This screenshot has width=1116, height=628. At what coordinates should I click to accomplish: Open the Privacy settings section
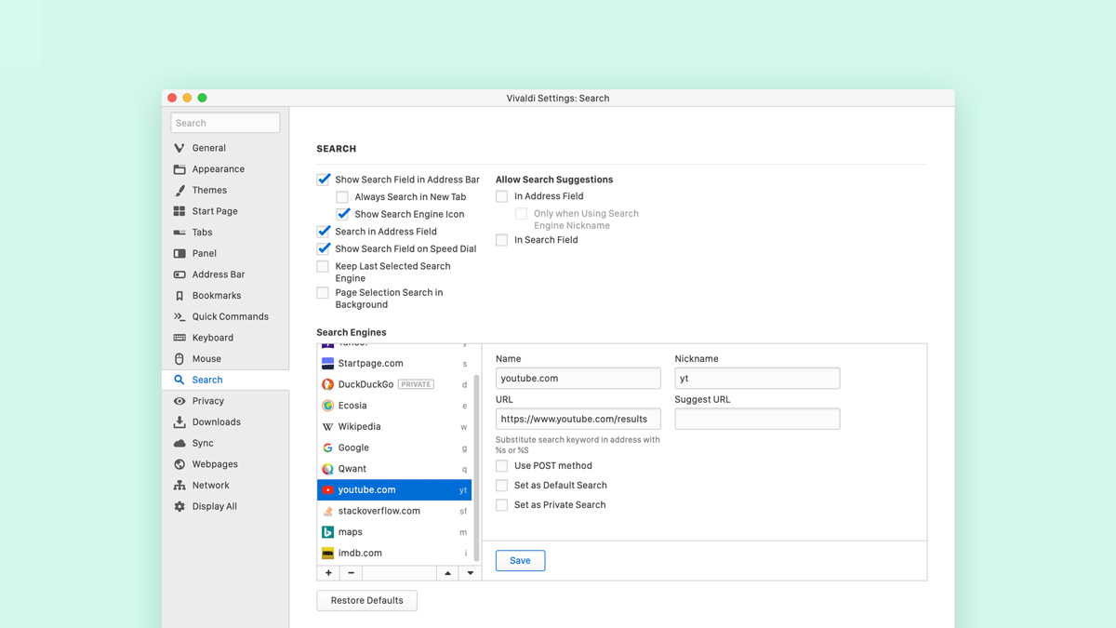(x=225, y=401)
